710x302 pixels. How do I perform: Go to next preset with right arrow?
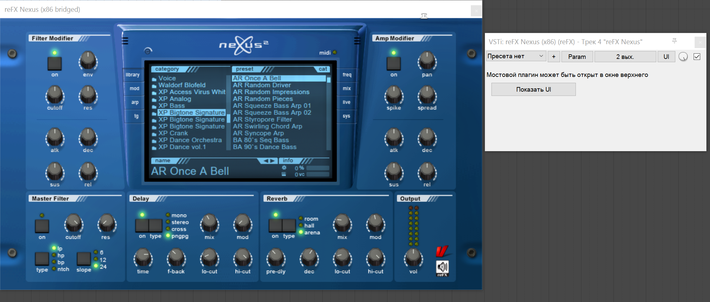pyautogui.click(x=272, y=161)
